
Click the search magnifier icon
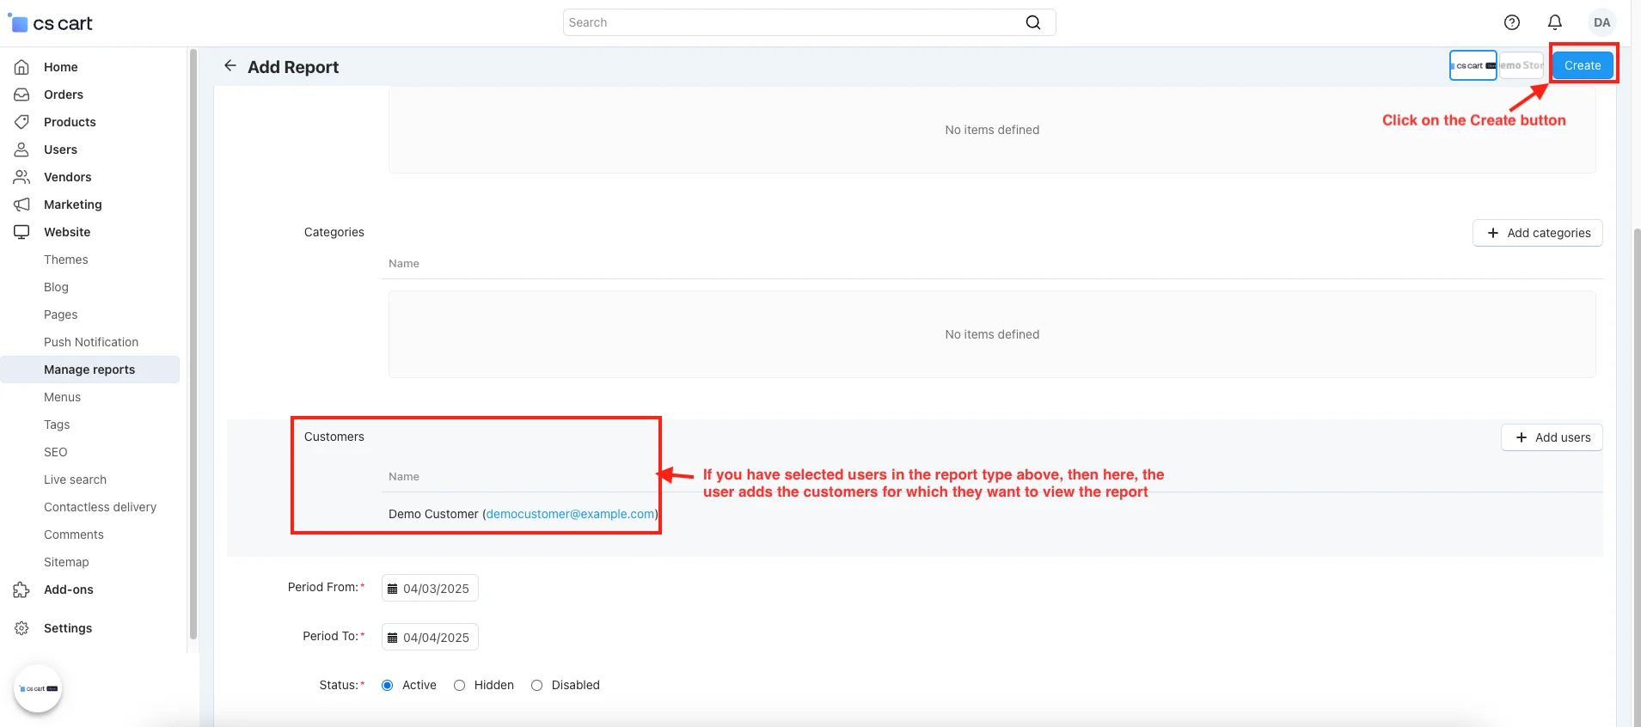click(x=1033, y=22)
